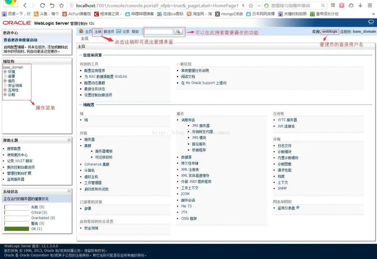Viewport: 377px width, 259px height.
Task: Click the browser forward arrow
Action: tap(34, 5)
